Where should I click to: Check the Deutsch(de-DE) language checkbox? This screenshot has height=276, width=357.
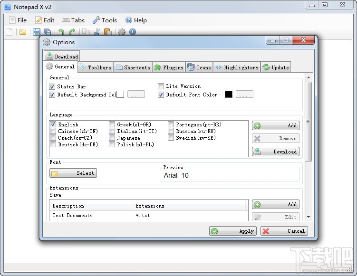click(x=53, y=144)
